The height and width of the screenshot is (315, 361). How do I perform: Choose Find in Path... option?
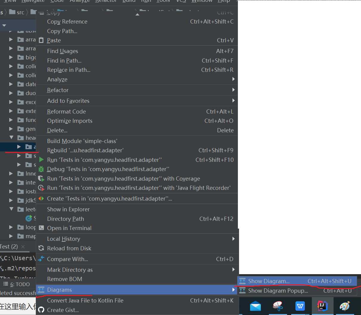point(137,60)
